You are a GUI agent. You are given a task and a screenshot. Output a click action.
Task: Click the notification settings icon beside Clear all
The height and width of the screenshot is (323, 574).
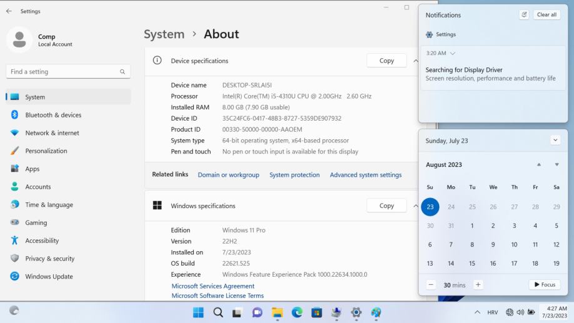(523, 15)
